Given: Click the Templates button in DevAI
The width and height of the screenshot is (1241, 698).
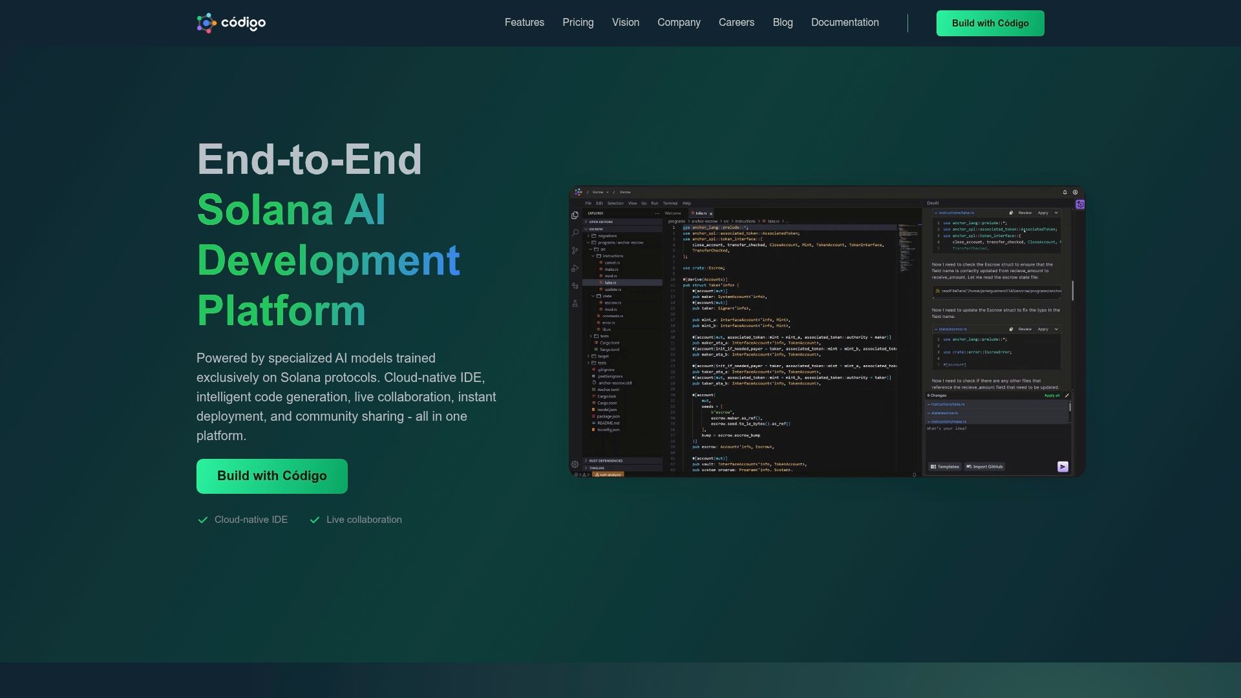Looking at the screenshot, I should pos(945,467).
